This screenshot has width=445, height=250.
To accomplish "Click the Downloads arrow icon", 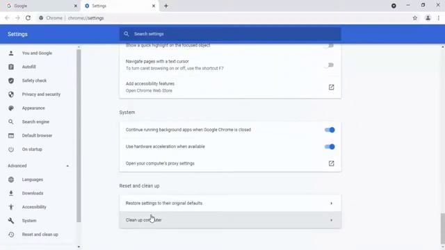I will [11, 193].
